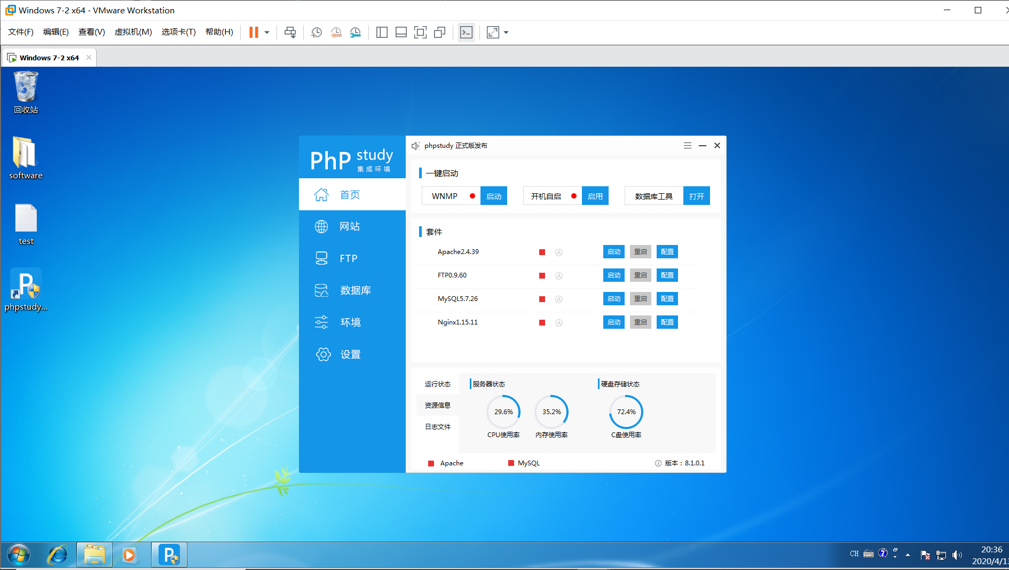Open Nginx1.15.11 配置 button

[667, 322]
